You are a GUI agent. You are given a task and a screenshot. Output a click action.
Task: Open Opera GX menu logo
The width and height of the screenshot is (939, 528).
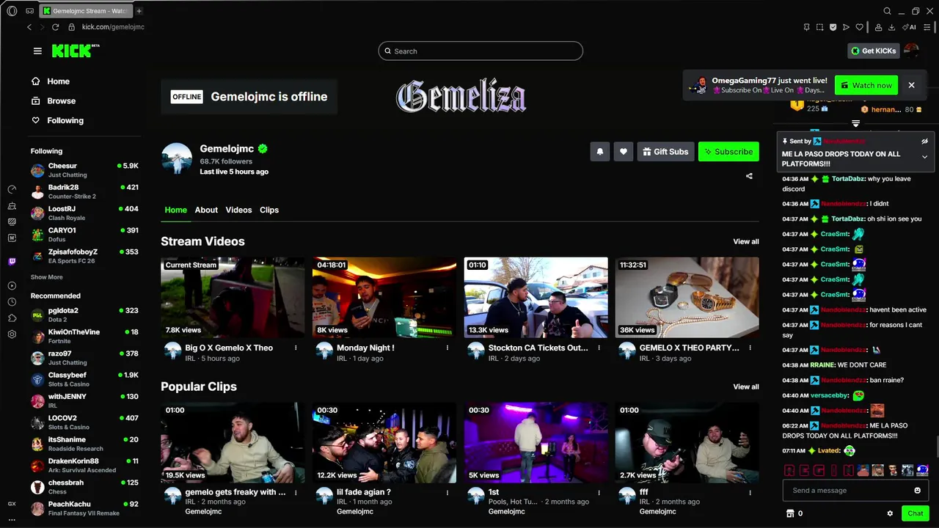(x=12, y=11)
